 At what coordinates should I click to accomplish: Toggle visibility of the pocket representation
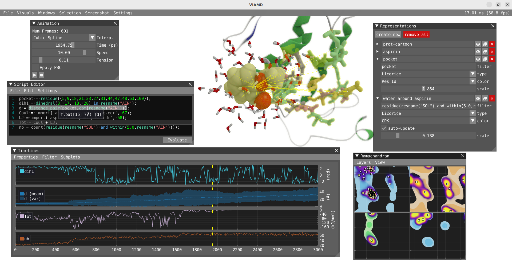[x=478, y=59]
